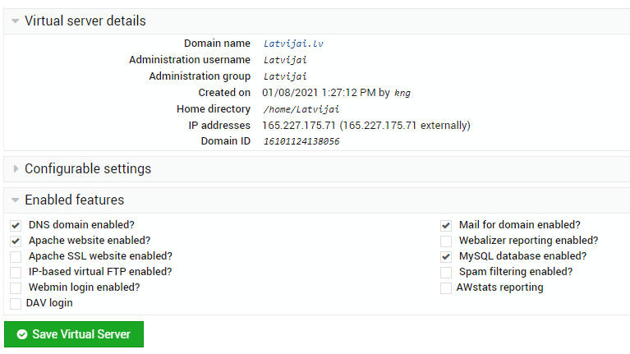Click the Virtual server details heading
The width and height of the screenshot is (630, 354).
tap(85, 21)
